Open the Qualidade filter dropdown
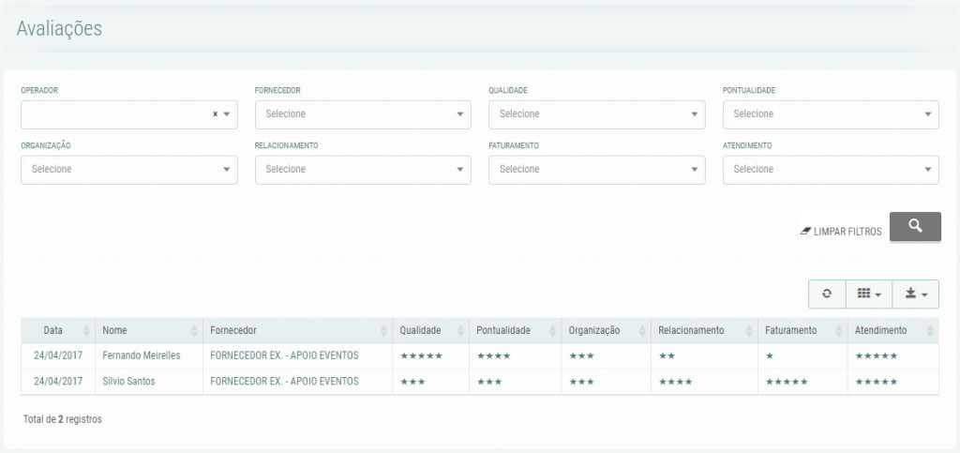Viewport: 960px width, 453px height. (597, 114)
